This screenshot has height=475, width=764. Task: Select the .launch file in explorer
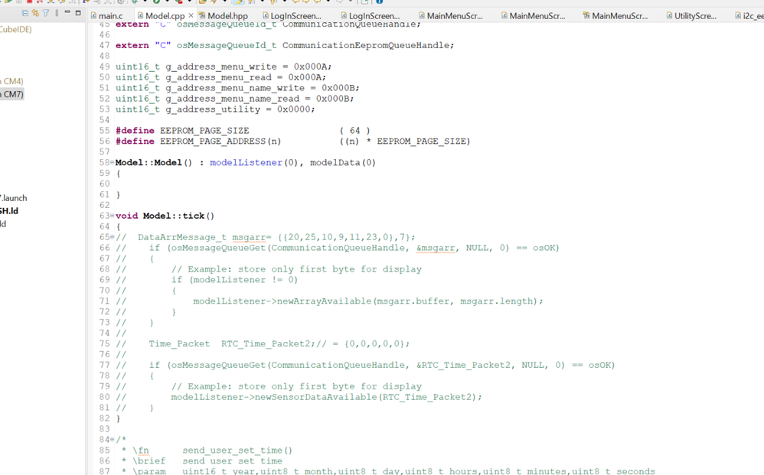point(14,198)
